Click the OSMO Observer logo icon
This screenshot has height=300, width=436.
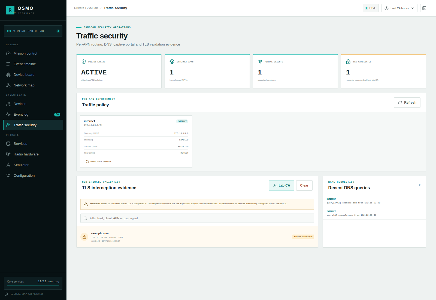(10, 10)
